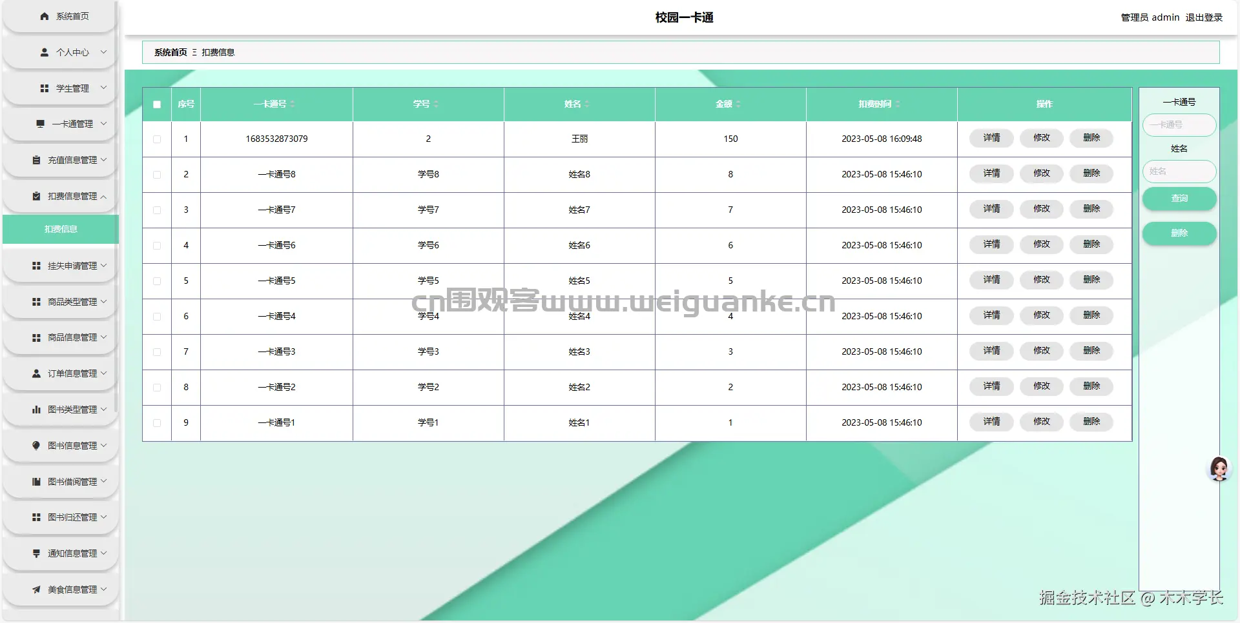Expand the 学生管理 chevron

coord(103,88)
